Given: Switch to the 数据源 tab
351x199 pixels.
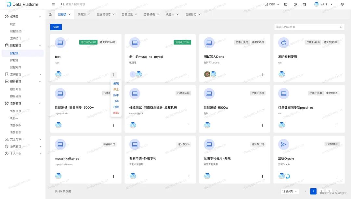Looking at the screenshot, I should pos(81,14).
